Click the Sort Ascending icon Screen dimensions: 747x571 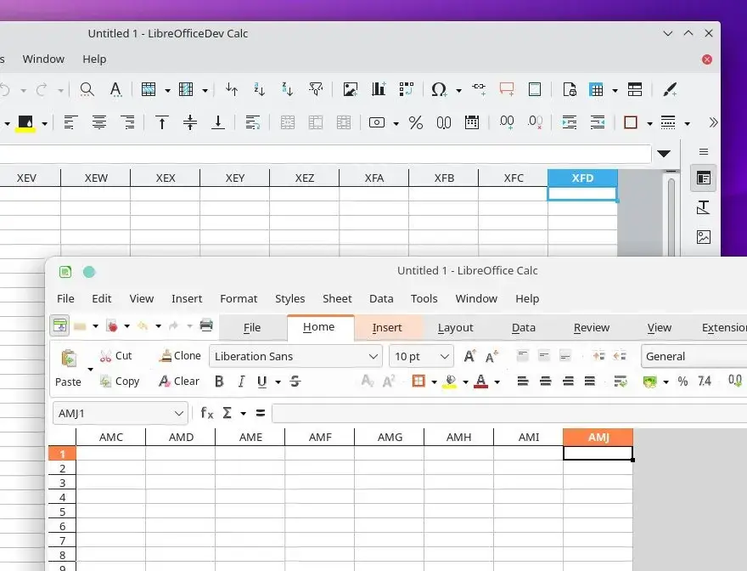260,89
